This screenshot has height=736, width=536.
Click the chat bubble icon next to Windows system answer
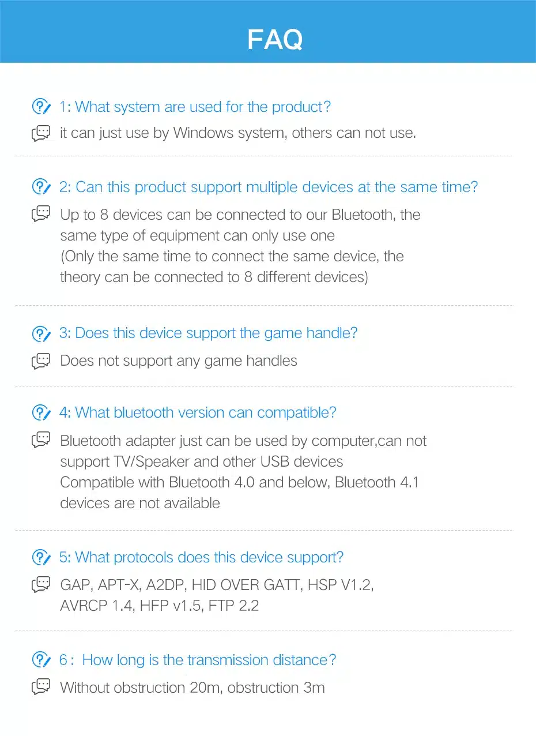pyautogui.click(x=41, y=133)
